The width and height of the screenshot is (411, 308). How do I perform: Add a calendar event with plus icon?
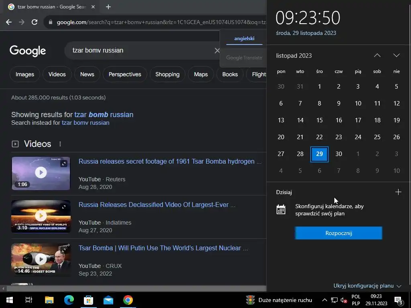point(398,192)
